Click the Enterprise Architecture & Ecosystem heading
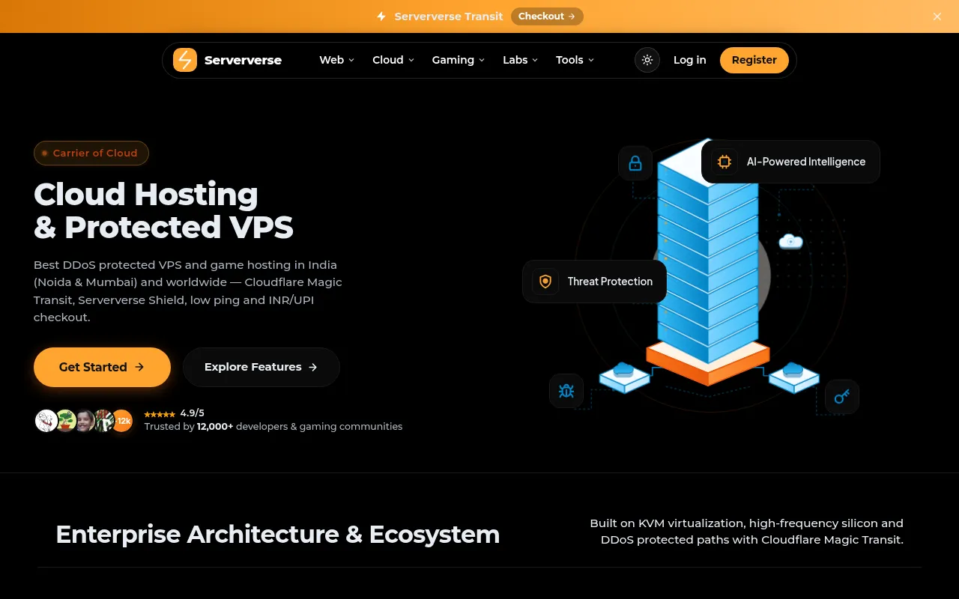The image size is (959, 599). click(x=278, y=535)
